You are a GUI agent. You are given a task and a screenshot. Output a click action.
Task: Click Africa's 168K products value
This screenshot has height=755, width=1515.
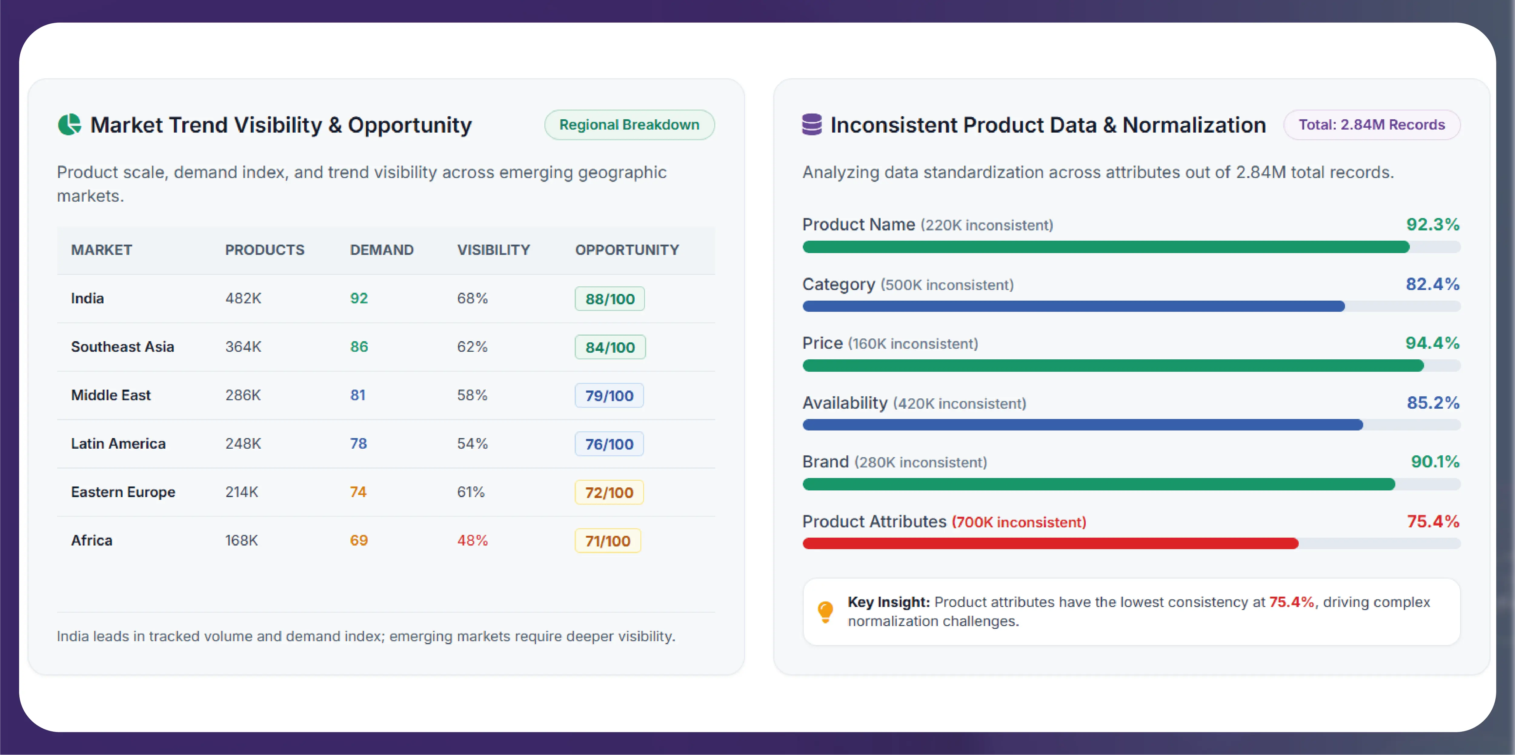tap(241, 540)
